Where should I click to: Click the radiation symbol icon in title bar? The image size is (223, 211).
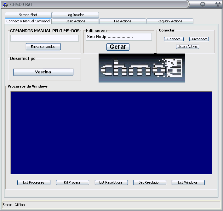217,4
